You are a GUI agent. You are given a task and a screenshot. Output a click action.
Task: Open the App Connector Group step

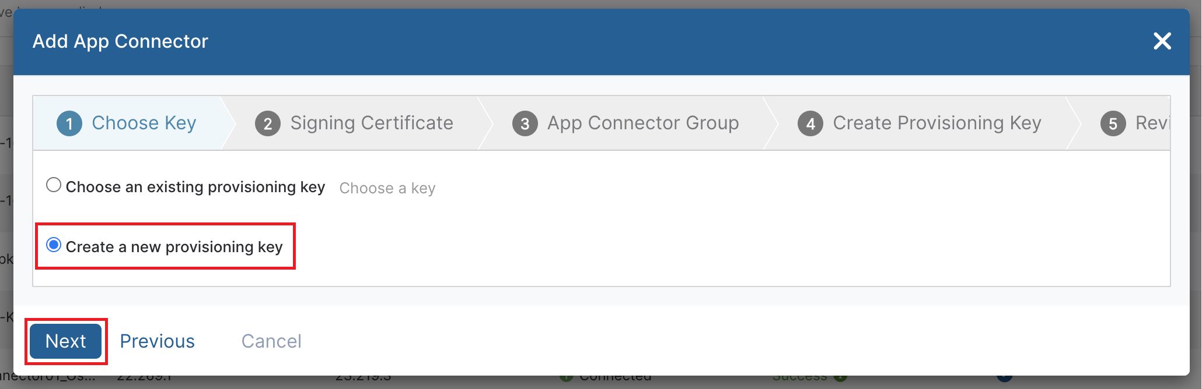(x=626, y=123)
